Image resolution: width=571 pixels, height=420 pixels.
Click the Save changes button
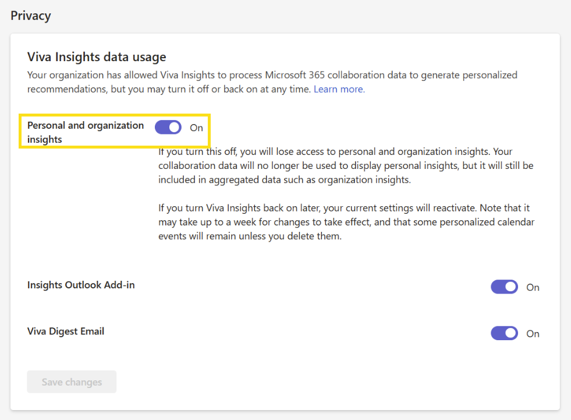[72, 382]
